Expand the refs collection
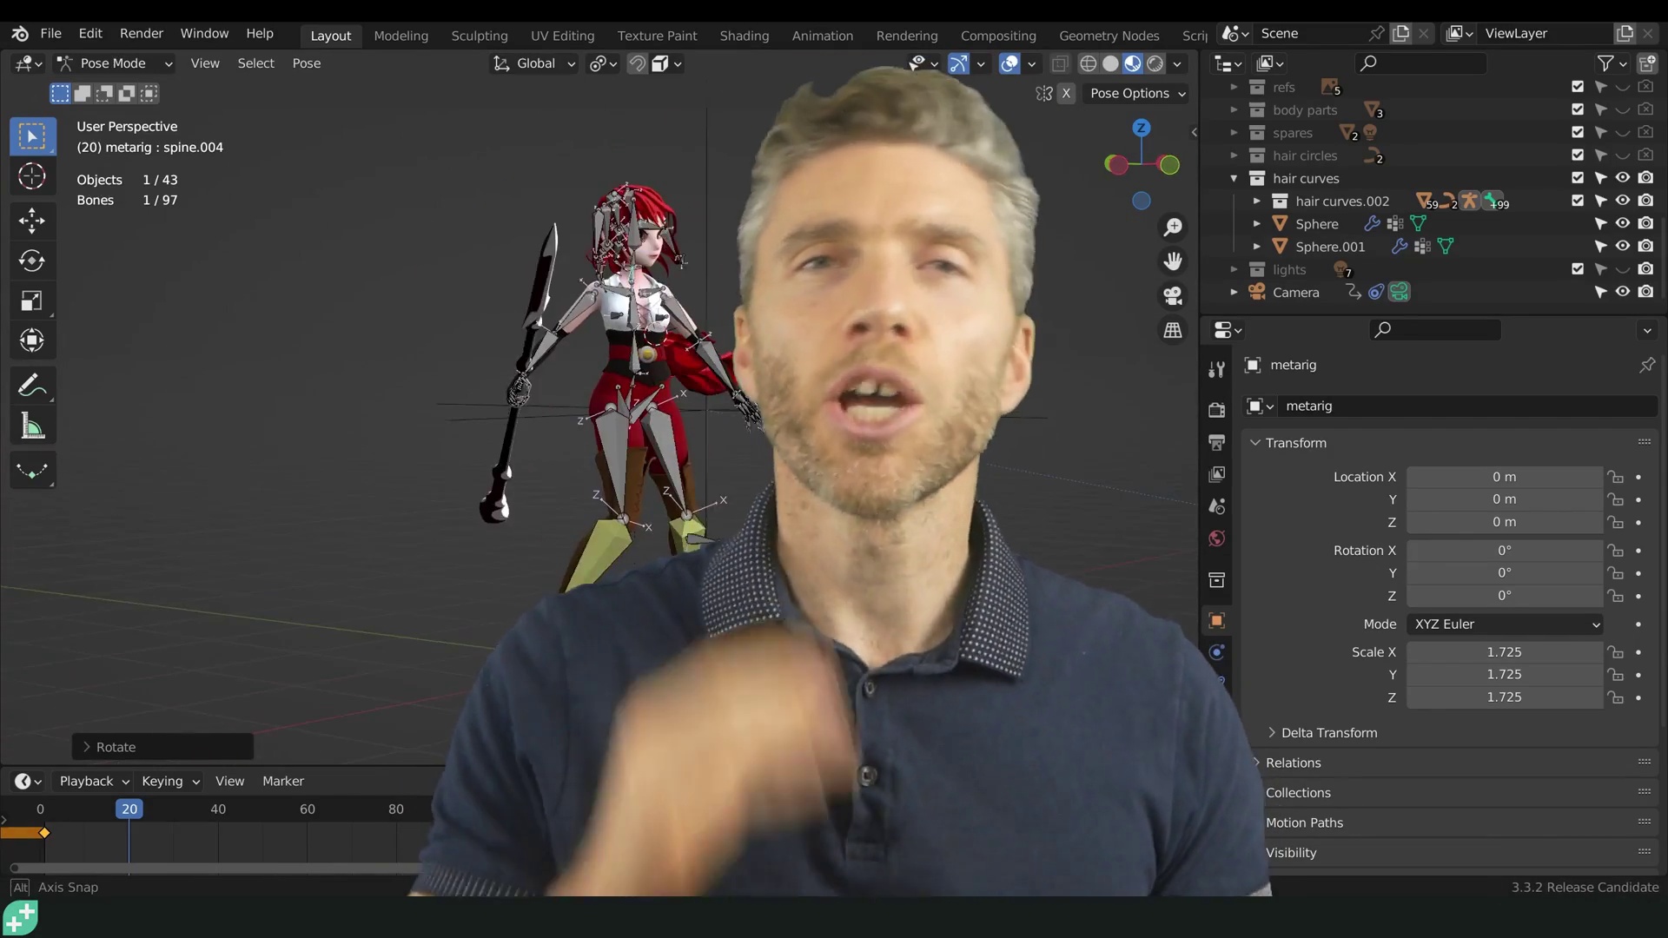1668x938 pixels. tap(1234, 87)
